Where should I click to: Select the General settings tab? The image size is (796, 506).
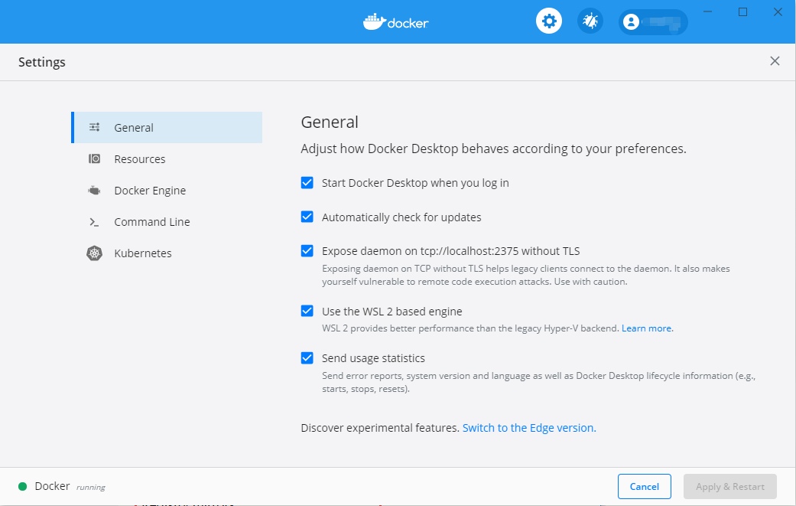click(167, 128)
